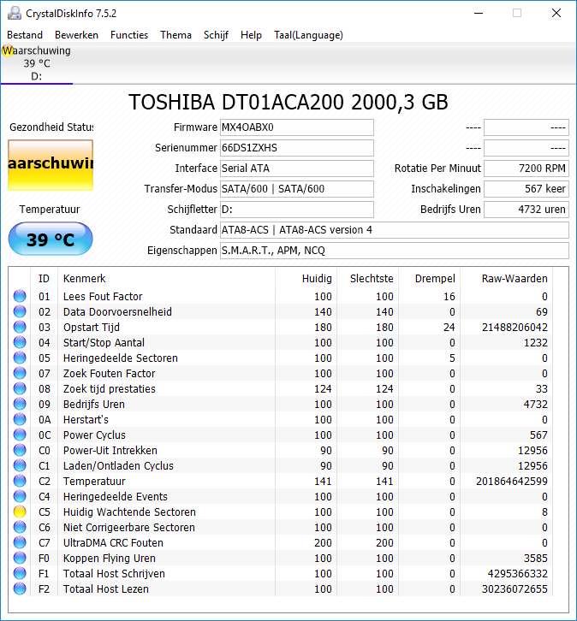Open the Bestand menu
Image resolution: width=577 pixels, height=621 pixels.
tap(25, 35)
